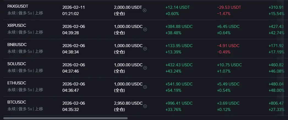Click the horizontal scrollbar thumb at bottom
Image resolution: width=288 pixels, height=120 pixels.
(65, 118)
